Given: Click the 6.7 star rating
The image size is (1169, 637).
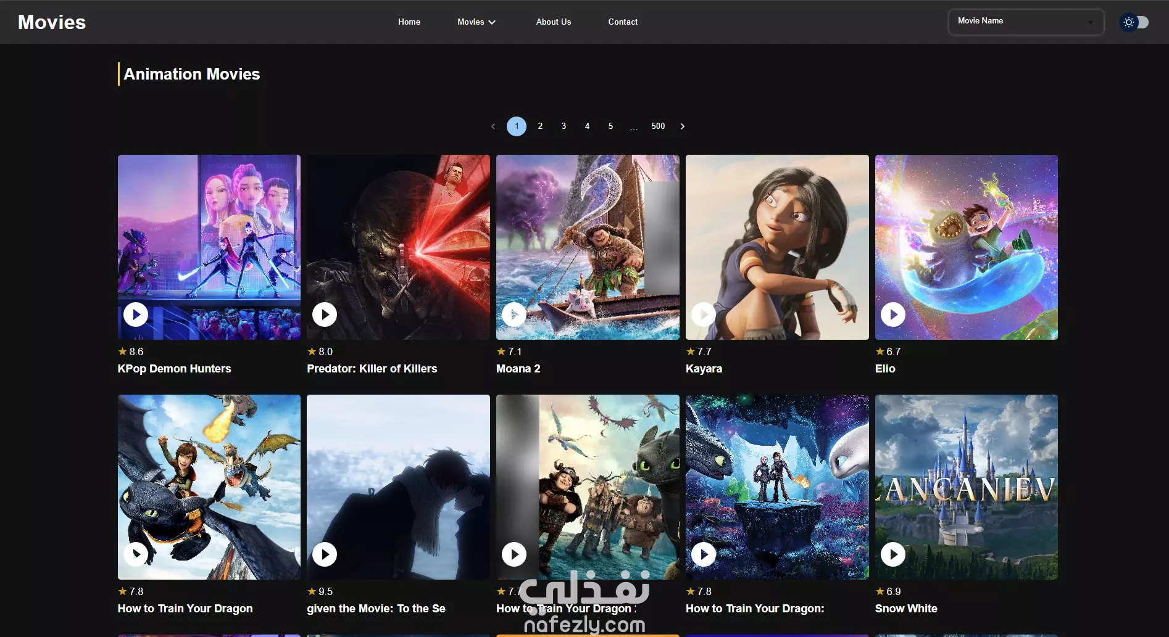Looking at the screenshot, I should click(x=888, y=351).
